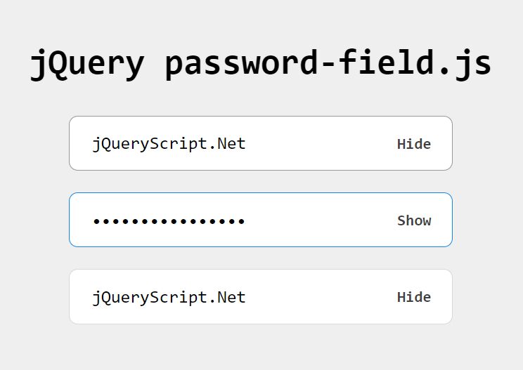Image resolution: width=523 pixels, height=370 pixels.
Task: Click the row of masked password dots
Action: point(169,221)
